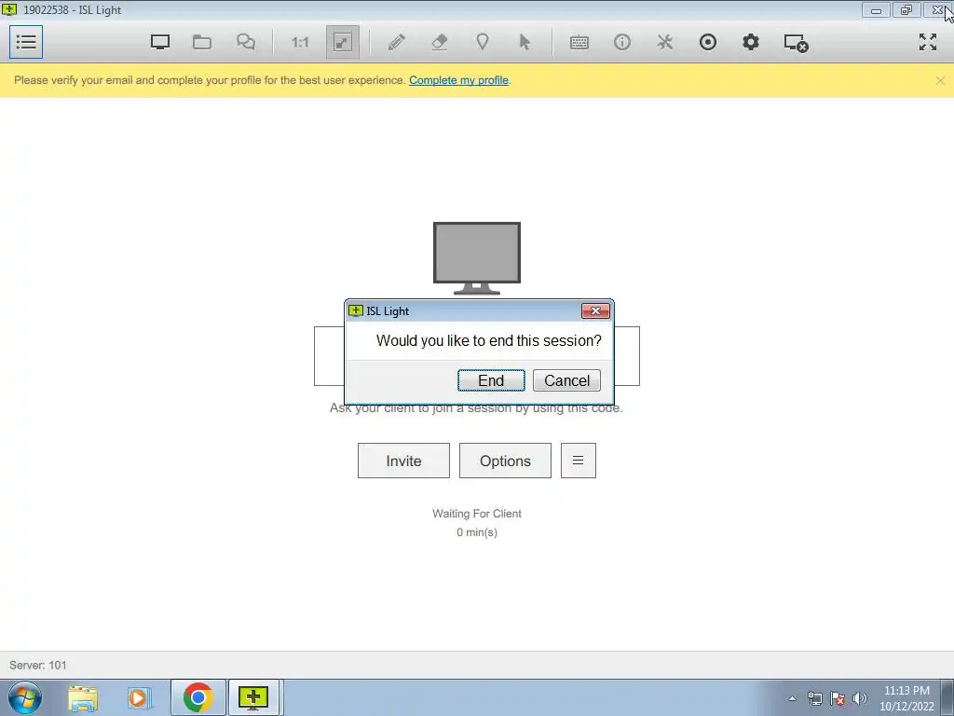Confirm ending session with End button
Viewport: 954px width, 716px height.
coord(491,380)
